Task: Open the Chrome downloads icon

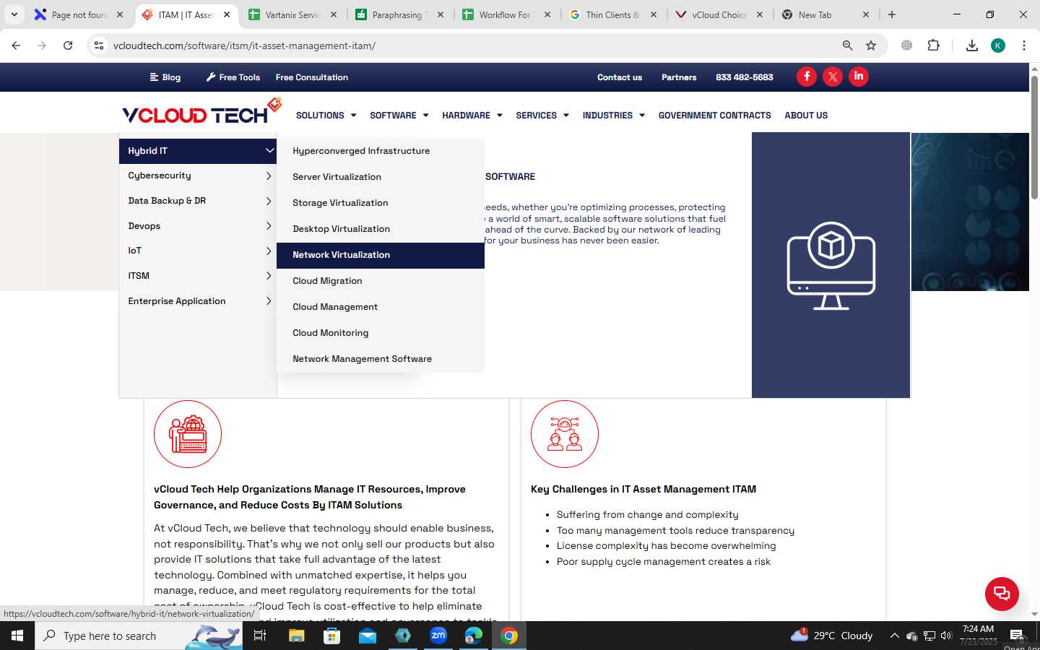Action: point(972,45)
